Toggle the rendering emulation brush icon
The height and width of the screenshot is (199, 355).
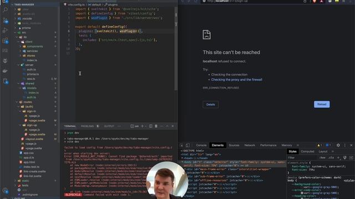(x=344, y=158)
